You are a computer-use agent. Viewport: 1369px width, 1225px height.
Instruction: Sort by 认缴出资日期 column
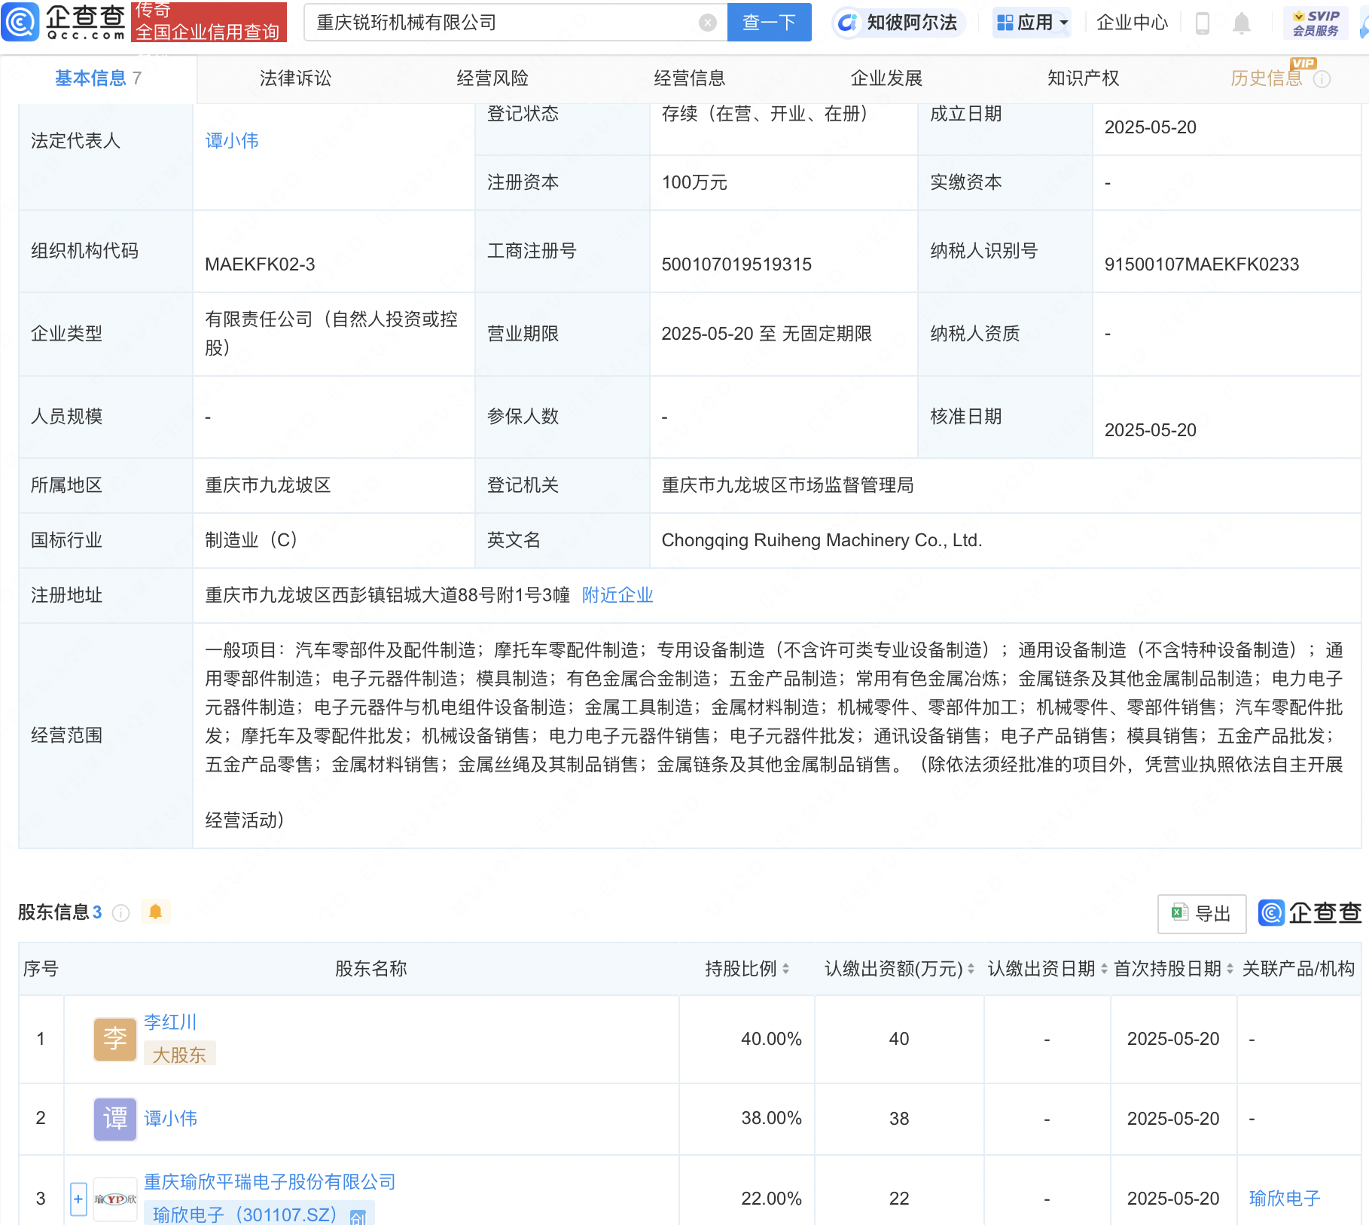1104,969
